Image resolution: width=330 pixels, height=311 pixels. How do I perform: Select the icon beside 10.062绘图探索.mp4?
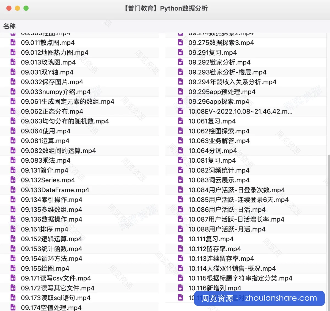click(x=181, y=131)
